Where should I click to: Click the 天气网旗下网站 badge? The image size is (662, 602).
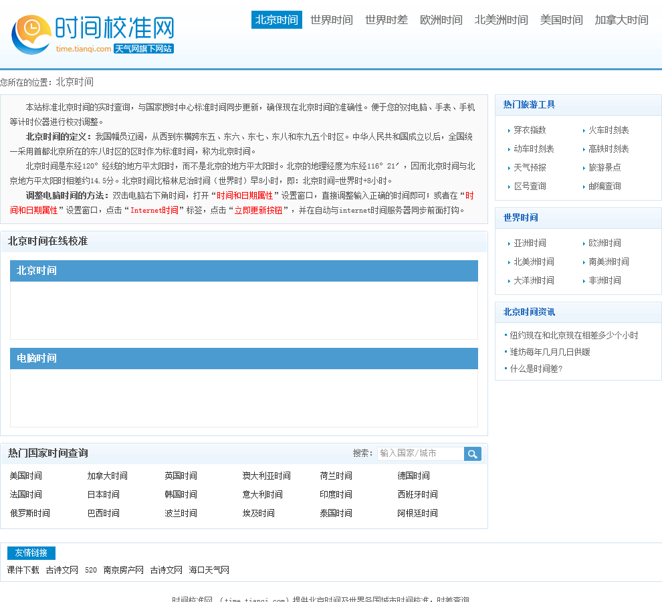click(x=143, y=49)
